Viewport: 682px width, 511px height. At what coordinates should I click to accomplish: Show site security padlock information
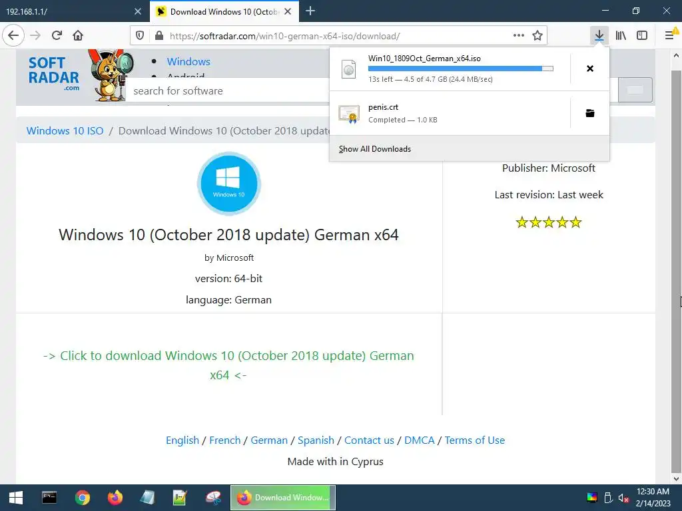pyautogui.click(x=159, y=36)
